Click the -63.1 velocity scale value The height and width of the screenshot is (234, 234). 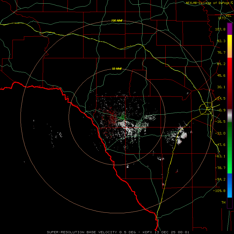pyautogui.click(x=220, y=156)
